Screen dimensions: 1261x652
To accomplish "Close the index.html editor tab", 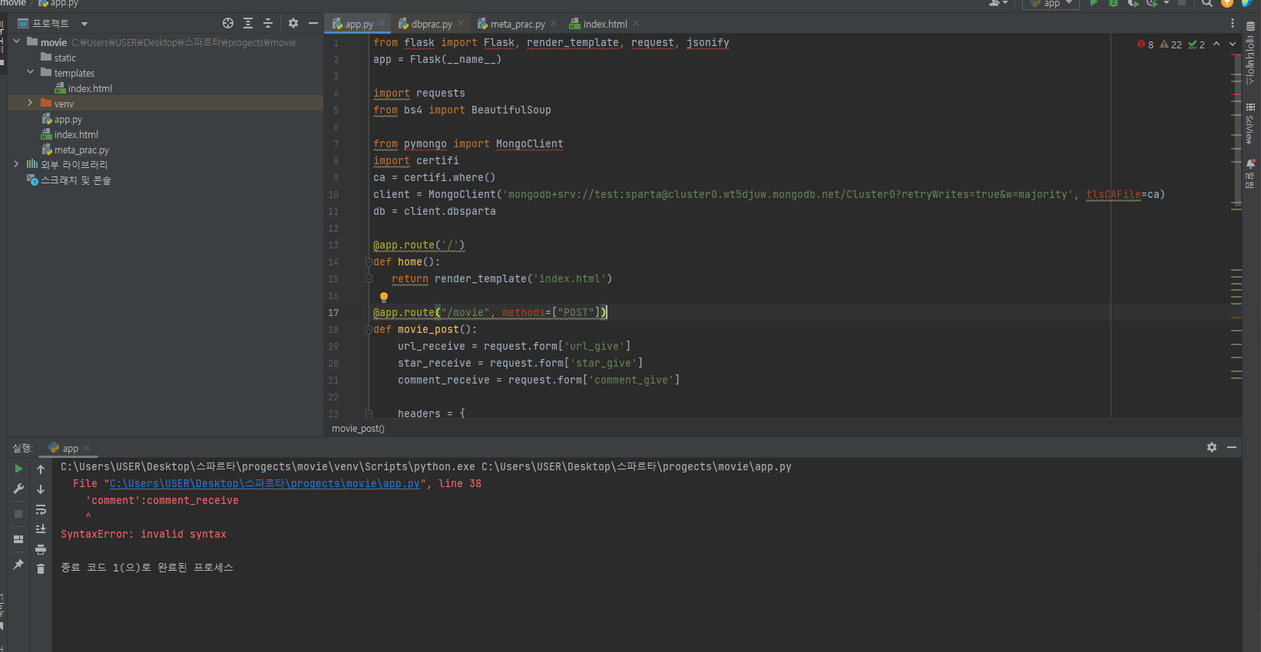I will click(x=636, y=24).
